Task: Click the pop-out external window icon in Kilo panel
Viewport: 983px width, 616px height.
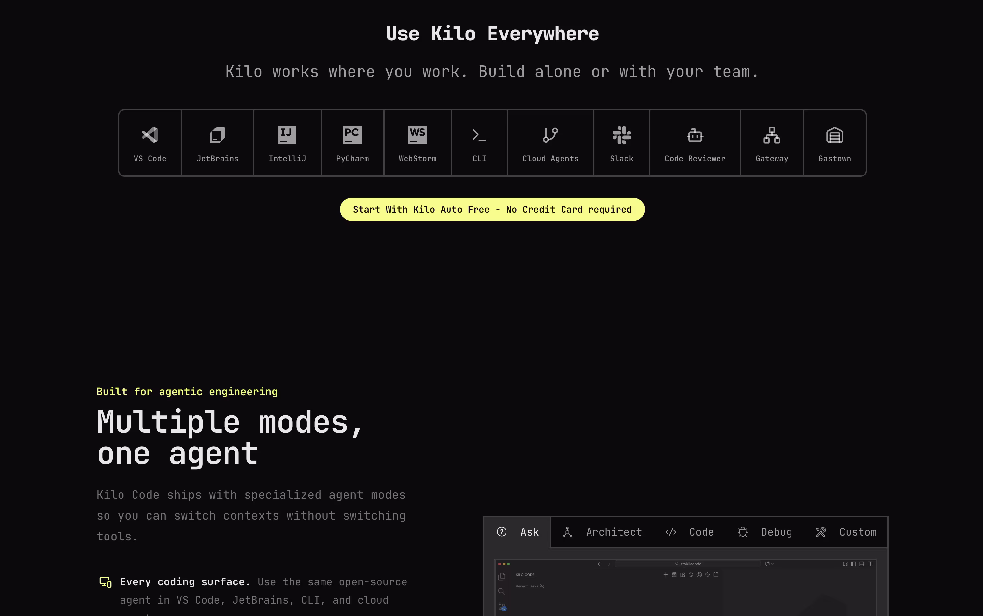Action: [x=716, y=574]
